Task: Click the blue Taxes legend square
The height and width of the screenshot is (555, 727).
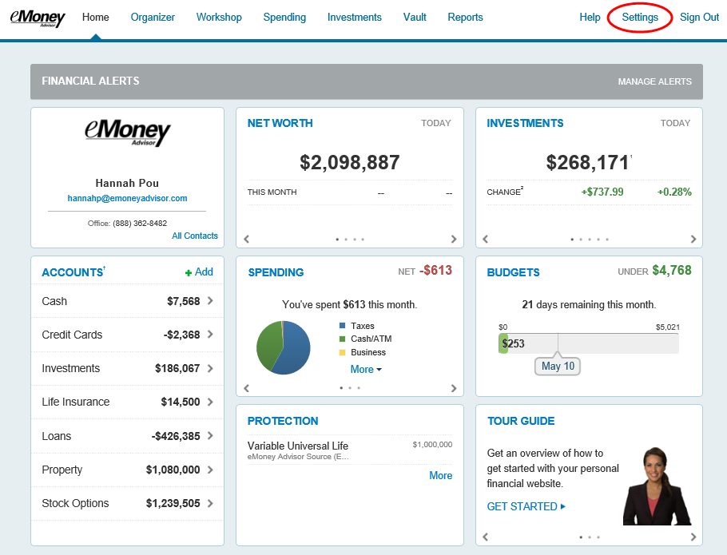Action: pos(342,326)
